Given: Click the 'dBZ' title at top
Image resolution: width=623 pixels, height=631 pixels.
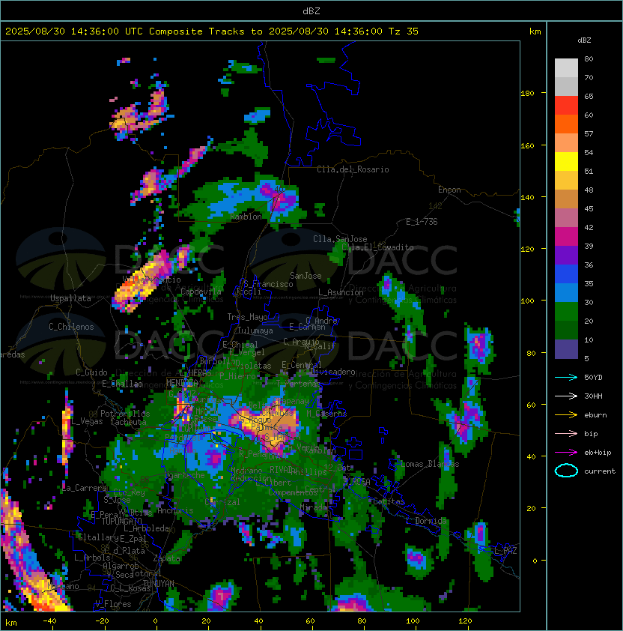Looking at the screenshot, I should 311,10.
